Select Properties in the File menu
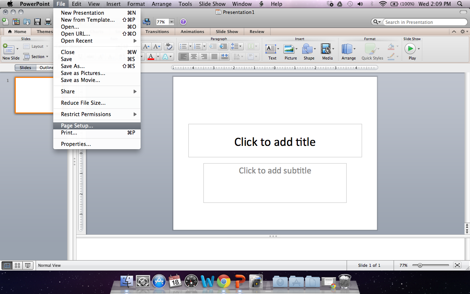 tap(97, 144)
